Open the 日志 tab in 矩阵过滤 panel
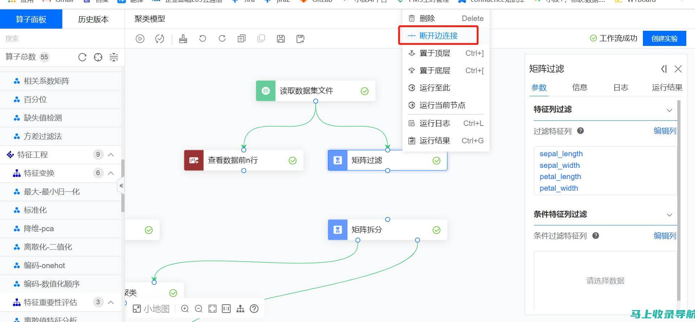Image resolution: width=695 pixels, height=322 pixels. pos(621,87)
